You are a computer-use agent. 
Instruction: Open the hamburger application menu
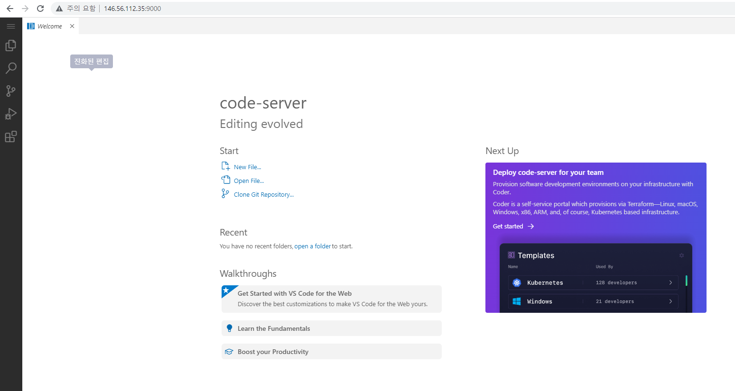11,26
